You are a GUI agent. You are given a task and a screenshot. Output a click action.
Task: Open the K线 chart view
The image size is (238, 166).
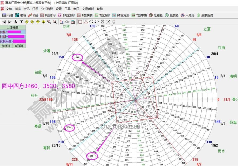(x=33, y=15)
